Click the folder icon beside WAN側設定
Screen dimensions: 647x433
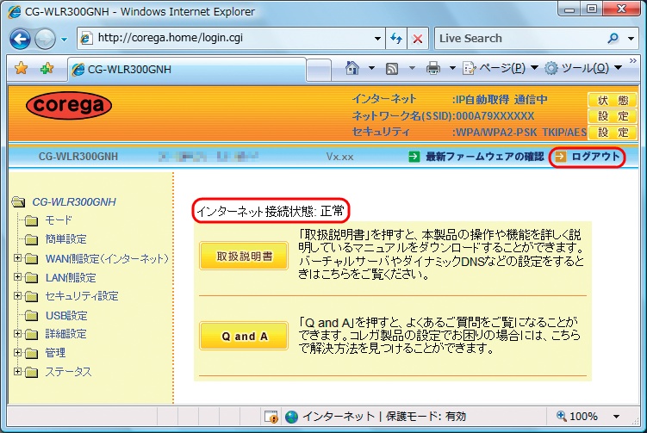coord(31,259)
